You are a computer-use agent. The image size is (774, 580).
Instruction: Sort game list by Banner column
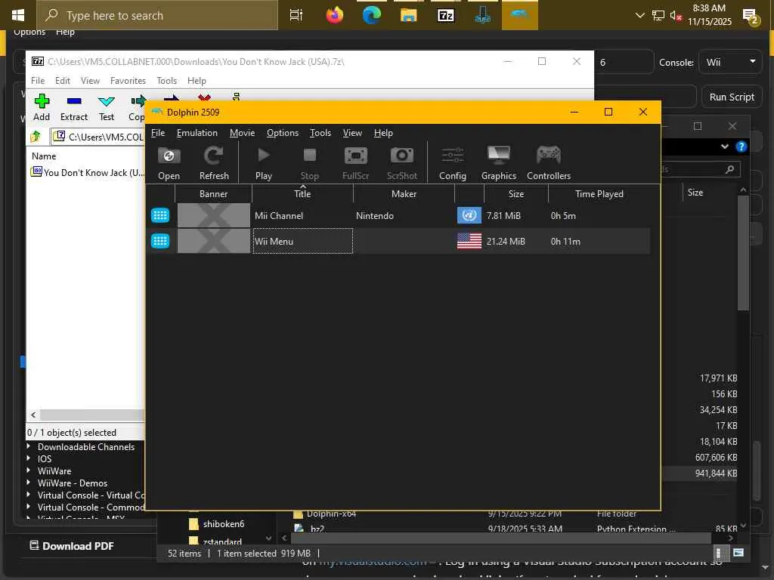pyautogui.click(x=213, y=194)
